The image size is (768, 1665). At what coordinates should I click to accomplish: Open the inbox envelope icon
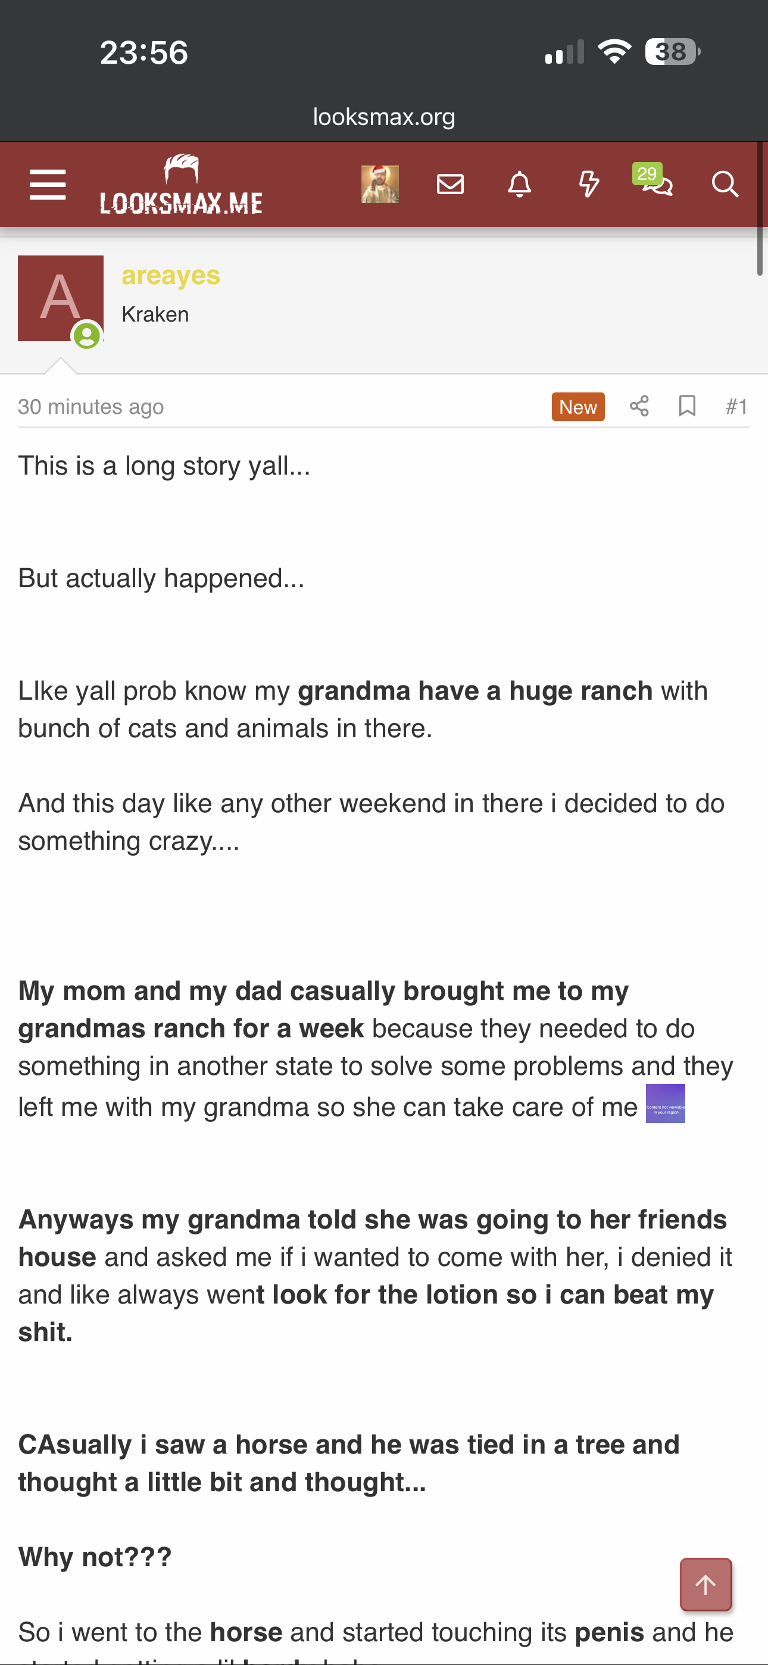450,185
